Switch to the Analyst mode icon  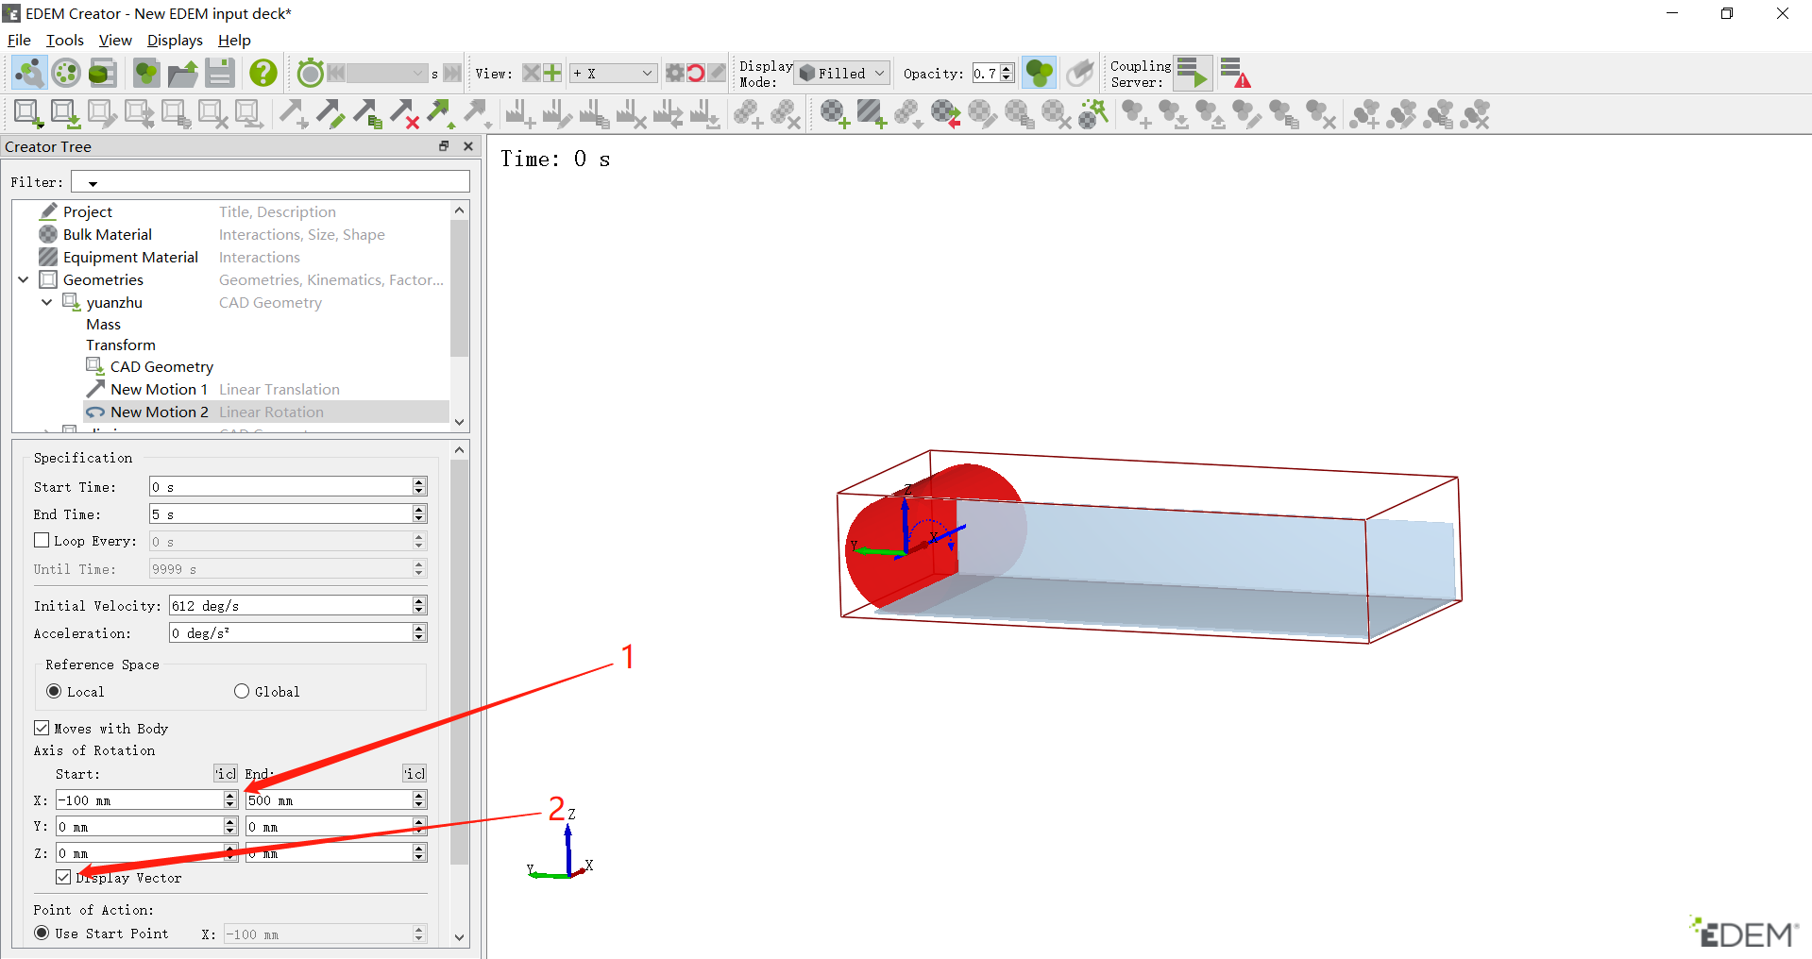point(102,73)
